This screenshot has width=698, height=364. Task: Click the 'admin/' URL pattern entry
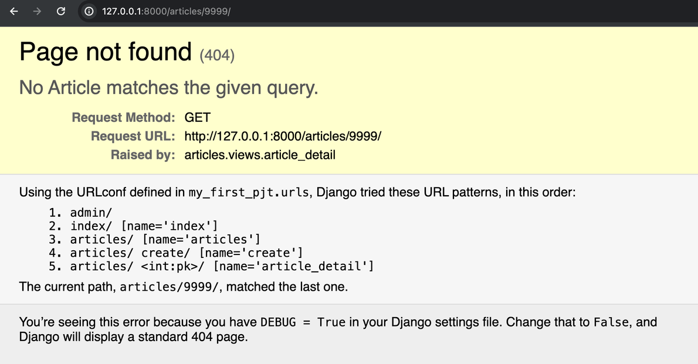pos(91,213)
